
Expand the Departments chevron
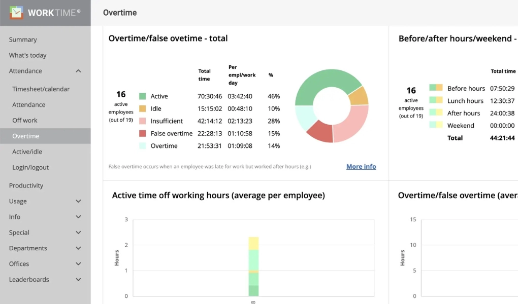78,248
